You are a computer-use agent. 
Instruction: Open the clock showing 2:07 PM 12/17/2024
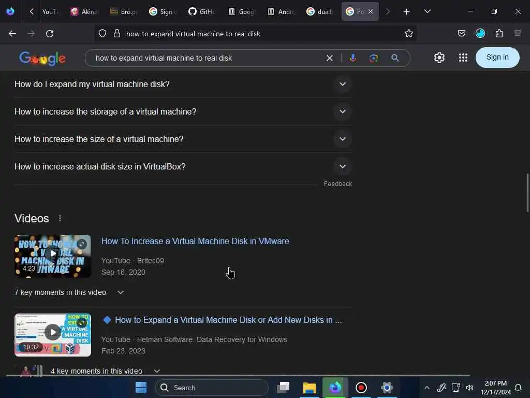tap(495, 388)
